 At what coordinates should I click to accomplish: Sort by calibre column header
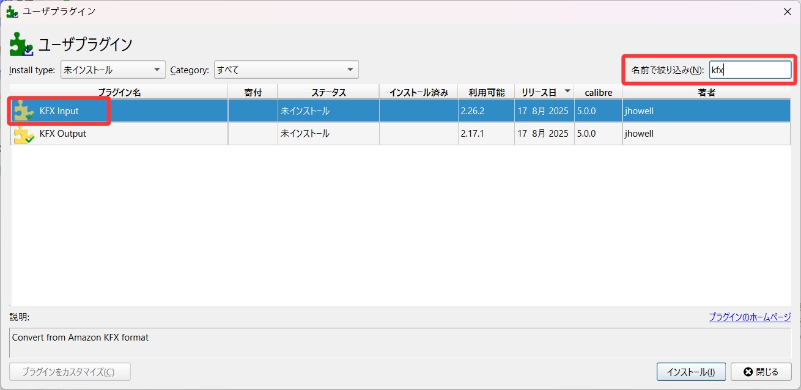[598, 92]
